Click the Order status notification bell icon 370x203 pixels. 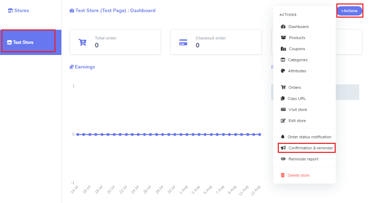(x=283, y=137)
